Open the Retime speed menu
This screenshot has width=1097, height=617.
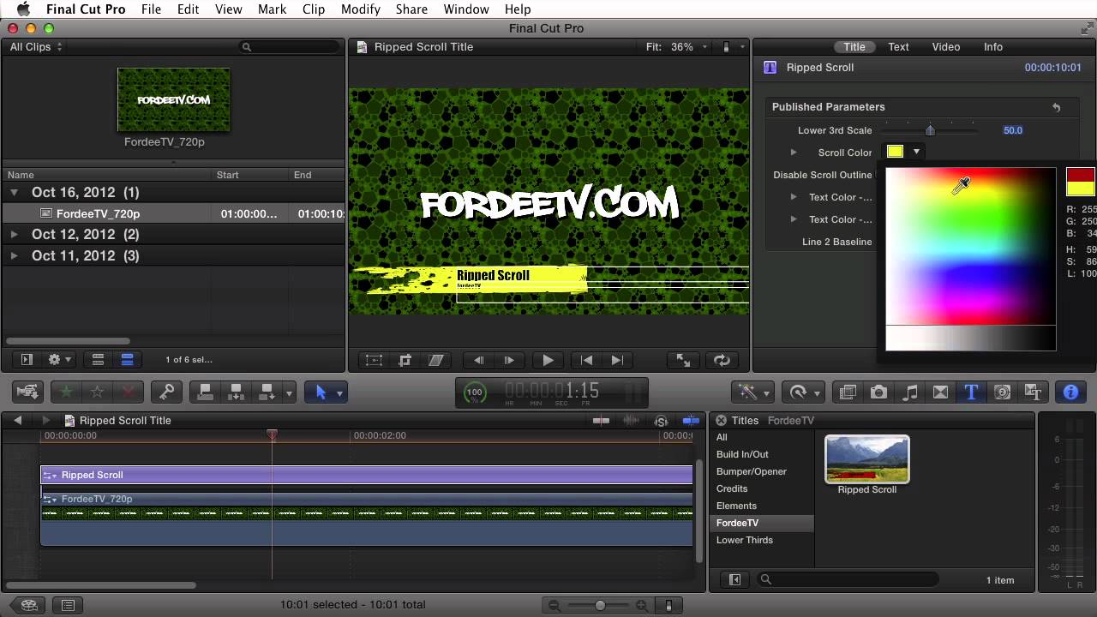point(803,392)
